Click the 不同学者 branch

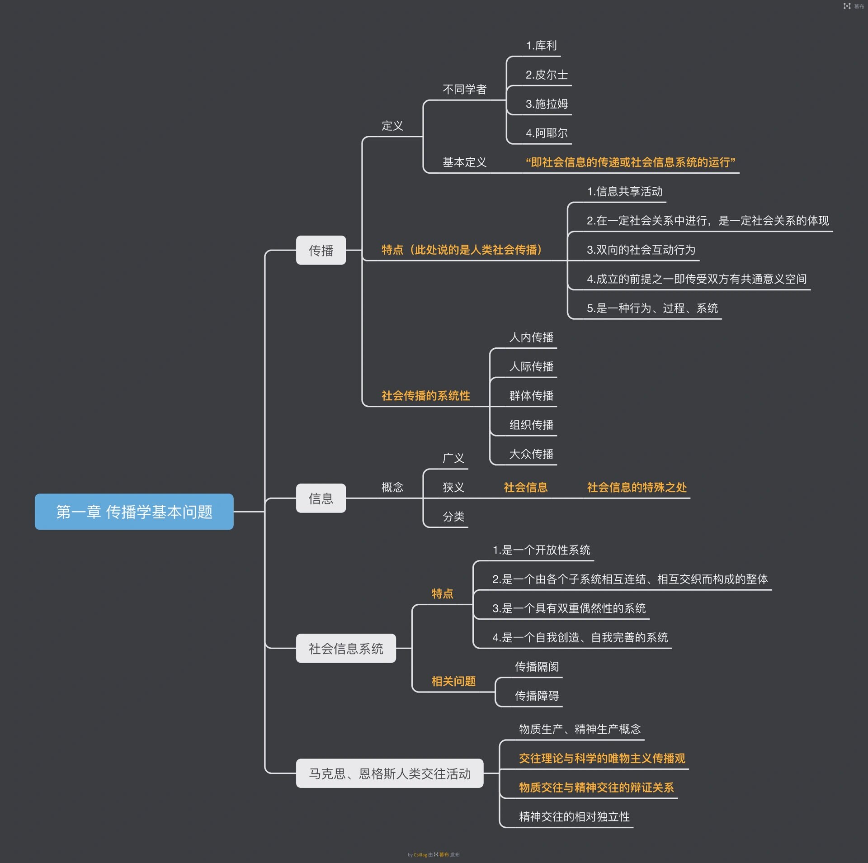[464, 89]
